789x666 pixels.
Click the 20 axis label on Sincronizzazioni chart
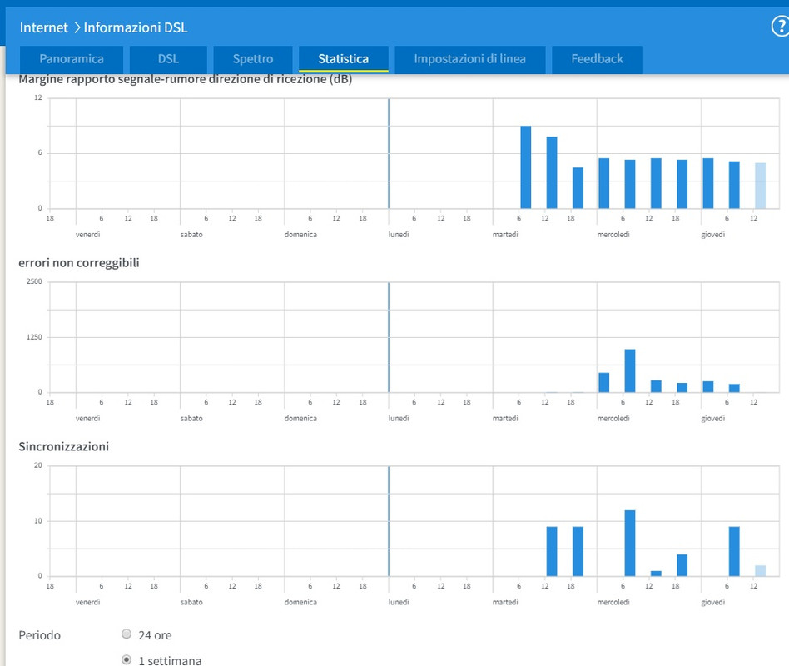point(38,465)
